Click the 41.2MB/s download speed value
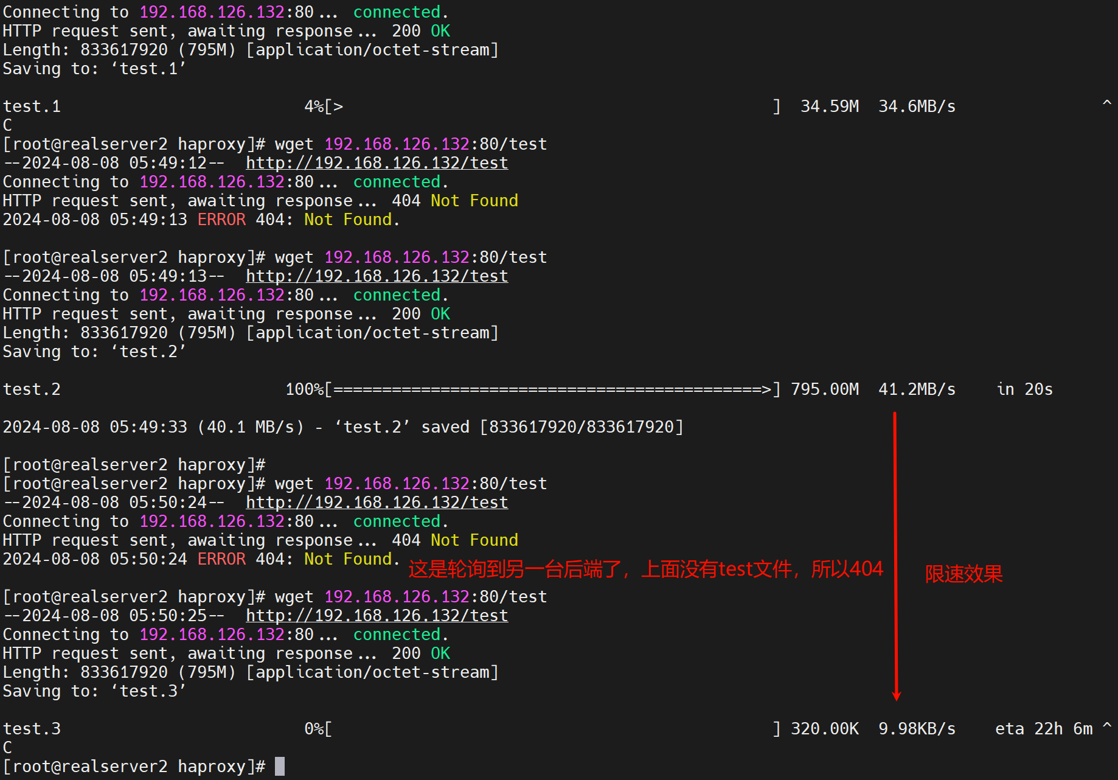Image resolution: width=1118 pixels, height=780 pixels. pos(917,389)
